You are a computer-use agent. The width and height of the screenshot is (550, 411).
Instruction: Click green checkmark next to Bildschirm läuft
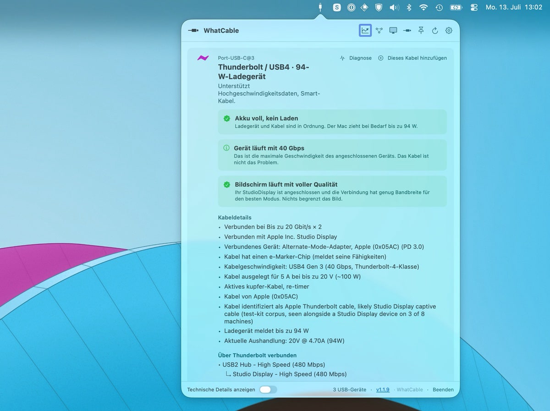point(227,185)
